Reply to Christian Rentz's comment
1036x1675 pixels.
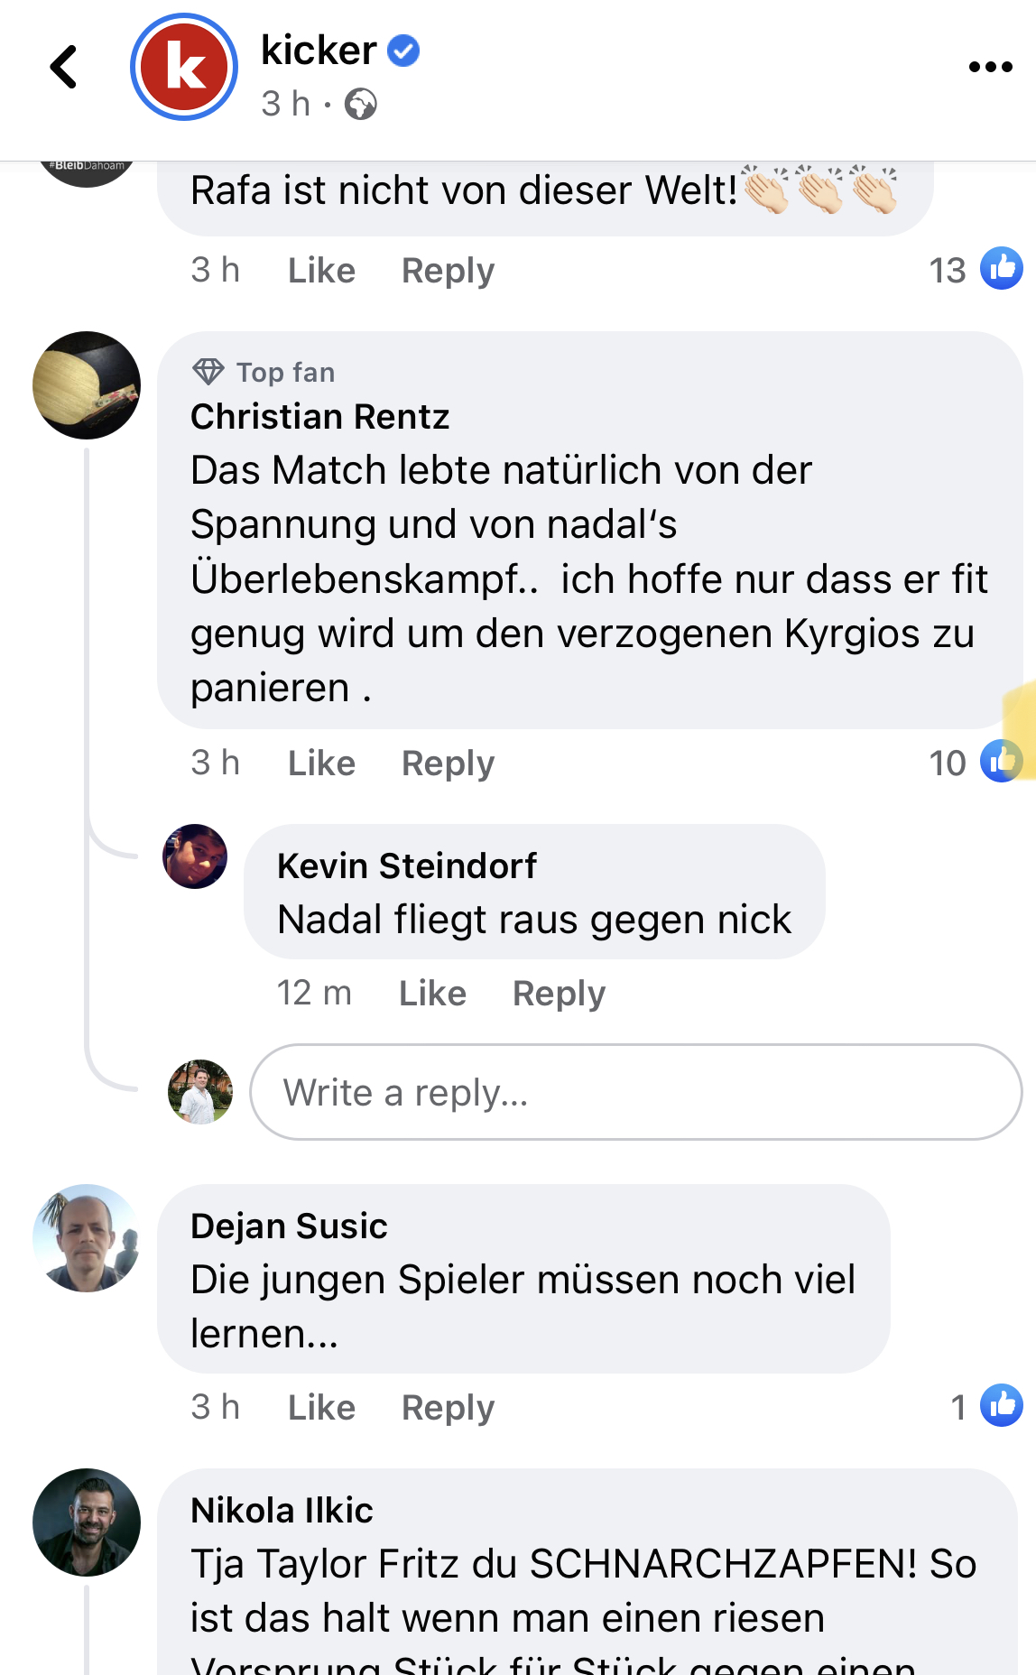point(448,763)
